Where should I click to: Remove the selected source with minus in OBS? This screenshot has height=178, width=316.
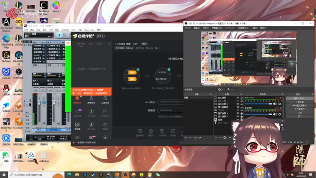pos(220,138)
